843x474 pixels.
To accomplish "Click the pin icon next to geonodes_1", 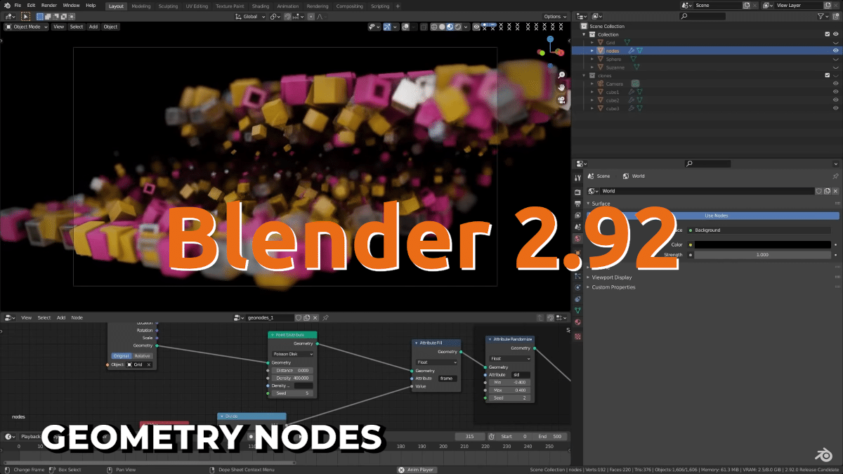I will coord(326,317).
